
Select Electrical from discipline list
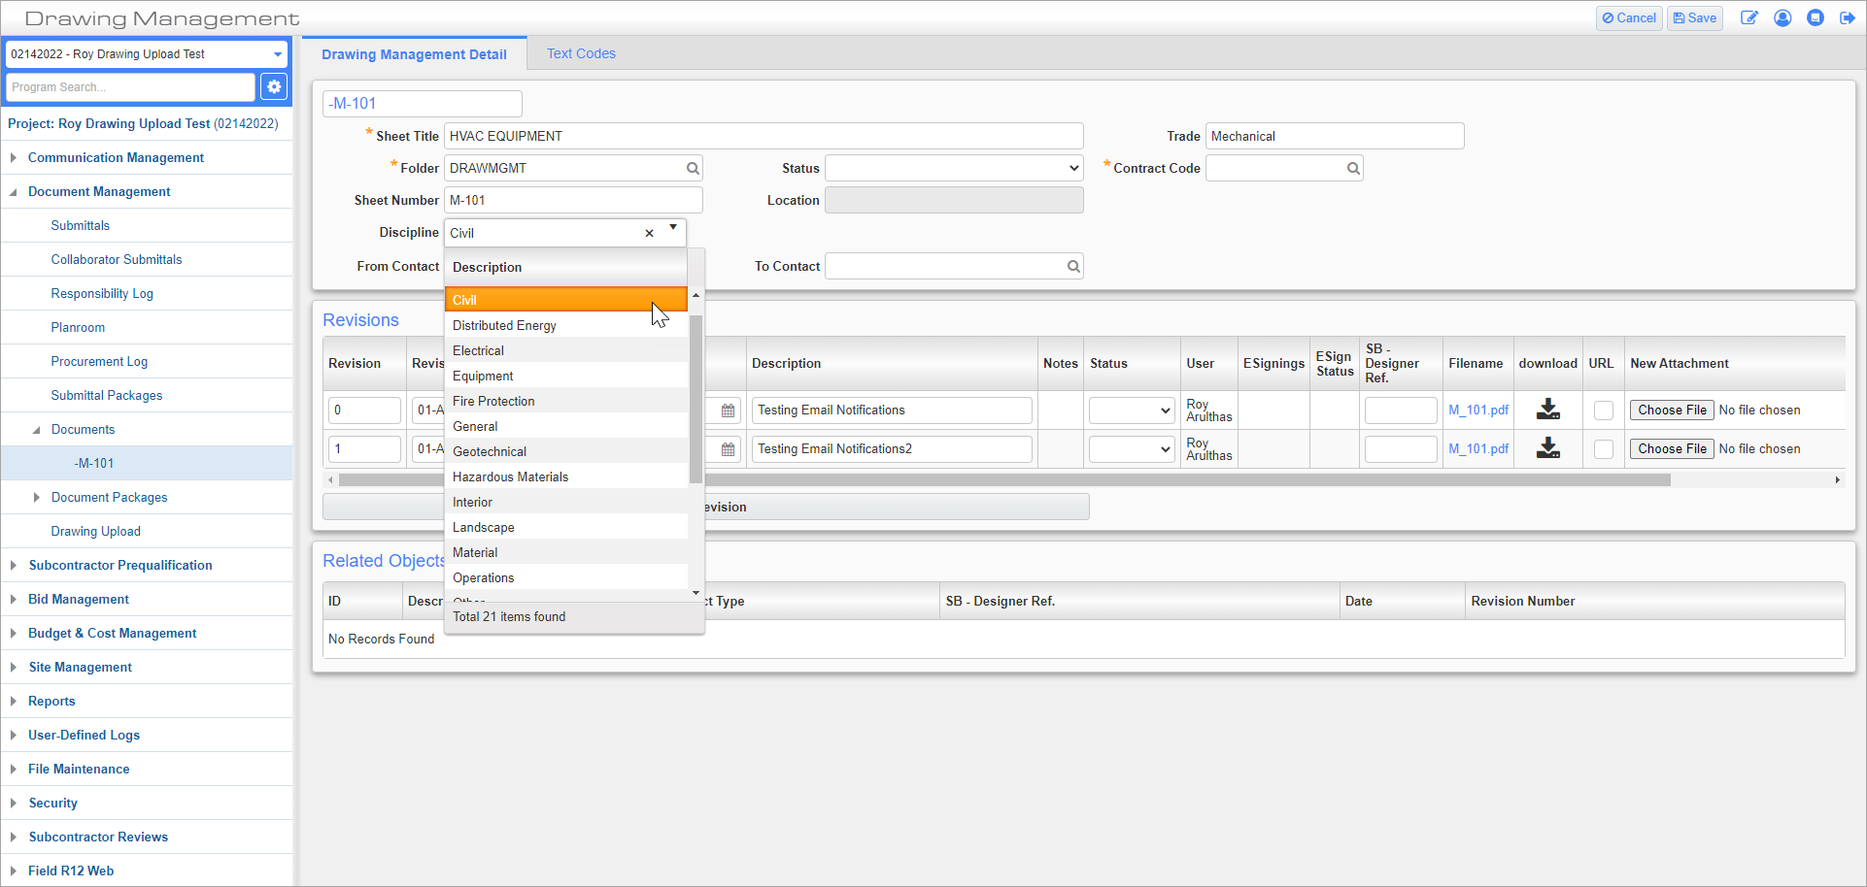click(566, 351)
